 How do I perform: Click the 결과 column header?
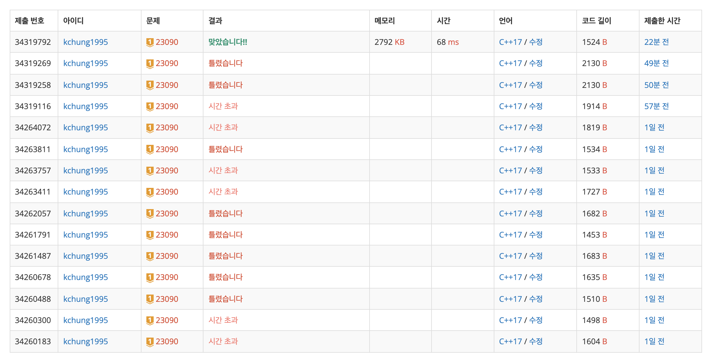[x=215, y=21]
